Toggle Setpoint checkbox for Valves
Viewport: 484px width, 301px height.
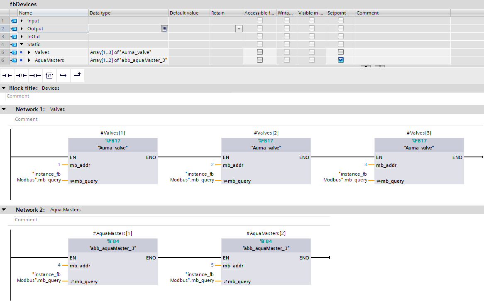[x=340, y=52]
